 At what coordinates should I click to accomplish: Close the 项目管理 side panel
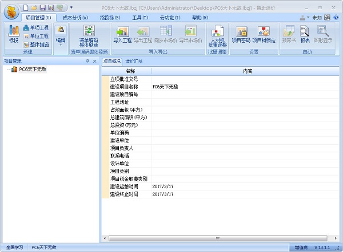[95, 61]
